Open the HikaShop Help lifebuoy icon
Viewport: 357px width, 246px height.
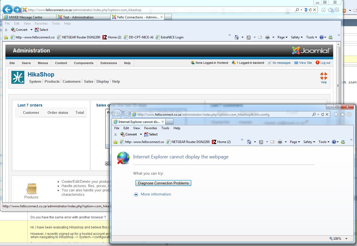pos(323,76)
